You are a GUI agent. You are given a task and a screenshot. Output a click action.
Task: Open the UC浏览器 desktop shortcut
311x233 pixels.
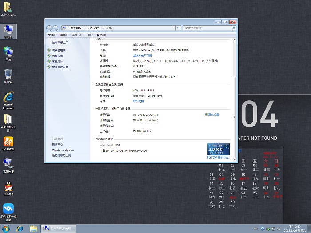click(x=8, y=142)
